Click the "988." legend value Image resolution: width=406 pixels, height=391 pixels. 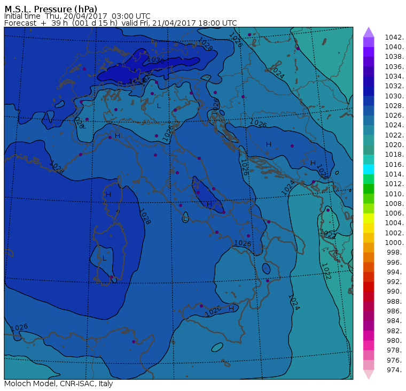point(395,302)
